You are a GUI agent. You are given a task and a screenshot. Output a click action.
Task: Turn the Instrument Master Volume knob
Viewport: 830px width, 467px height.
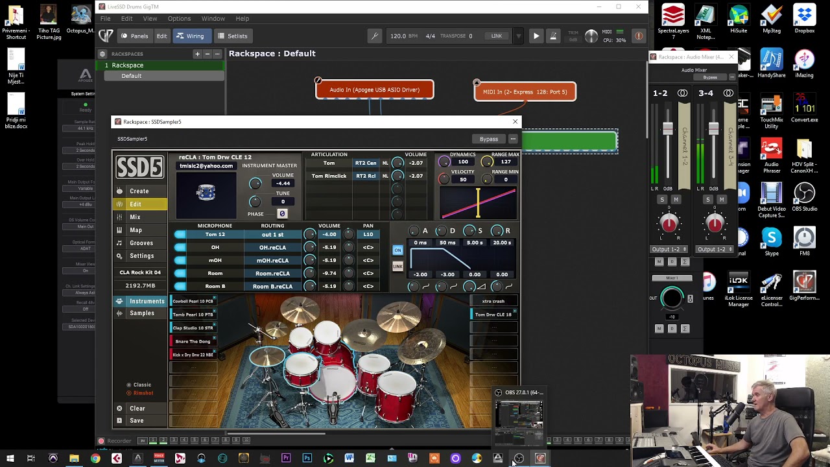pyautogui.click(x=255, y=184)
